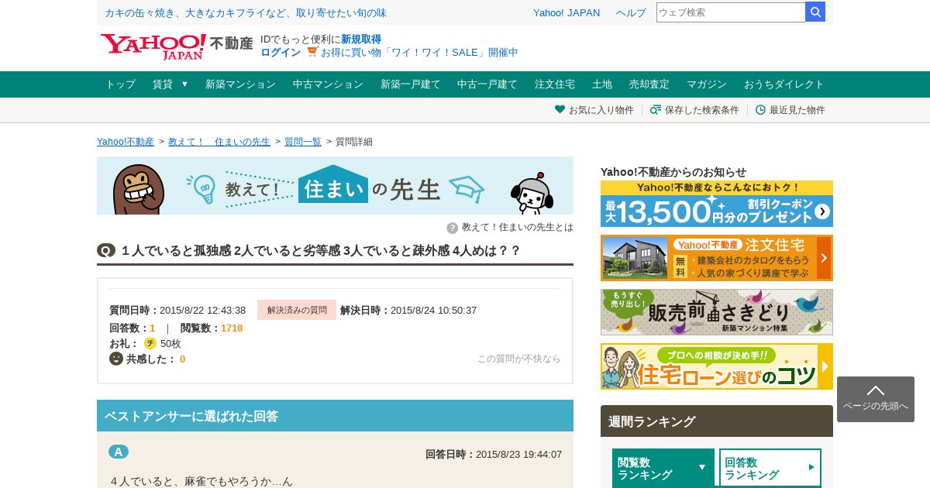Screen dimensions: 930x488
Task: Click the 質問一覧 breadcrumb link
Action: pos(303,142)
